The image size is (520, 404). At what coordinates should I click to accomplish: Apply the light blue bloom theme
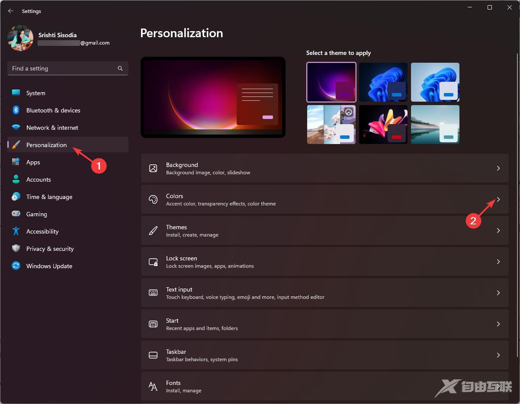tap(435, 82)
